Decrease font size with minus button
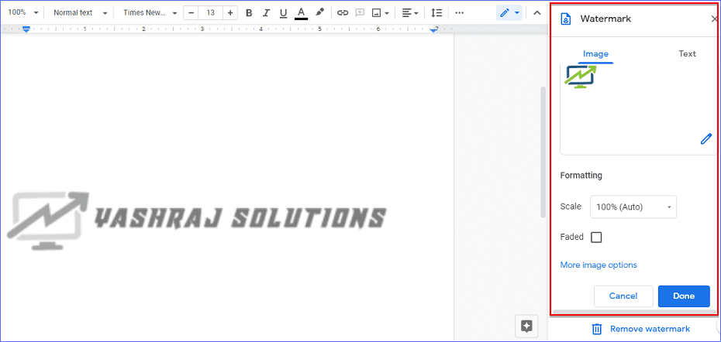This screenshot has height=342, width=721. (x=191, y=13)
